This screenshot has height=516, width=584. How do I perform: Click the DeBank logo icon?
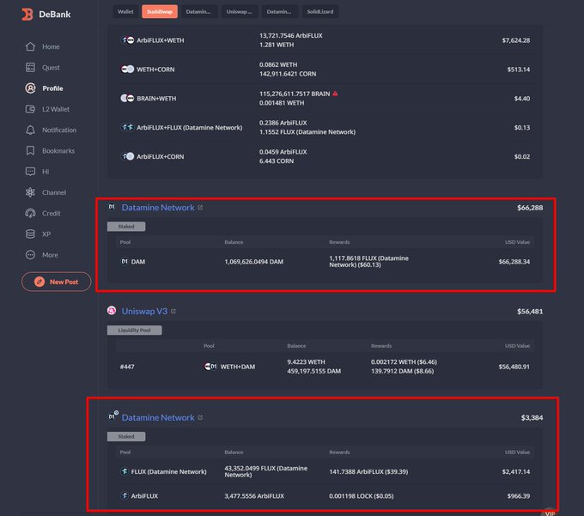27,14
